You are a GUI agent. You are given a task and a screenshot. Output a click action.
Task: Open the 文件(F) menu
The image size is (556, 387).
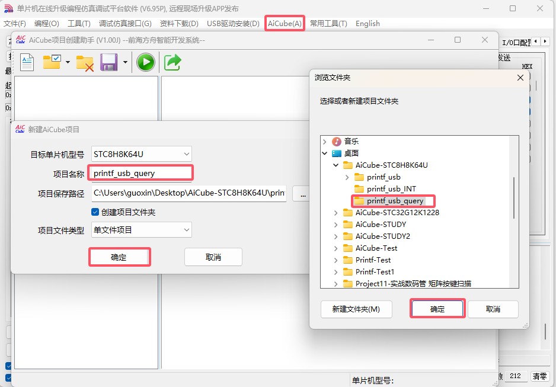[15, 23]
